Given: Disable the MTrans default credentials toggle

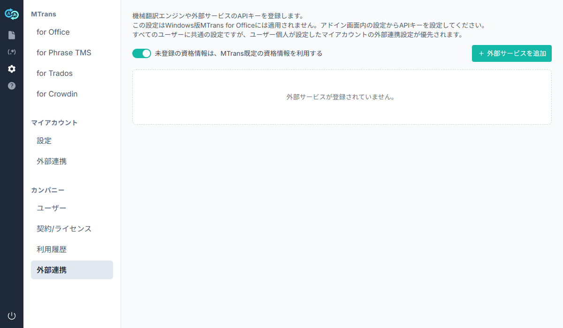Looking at the screenshot, I should coord(142,53).
